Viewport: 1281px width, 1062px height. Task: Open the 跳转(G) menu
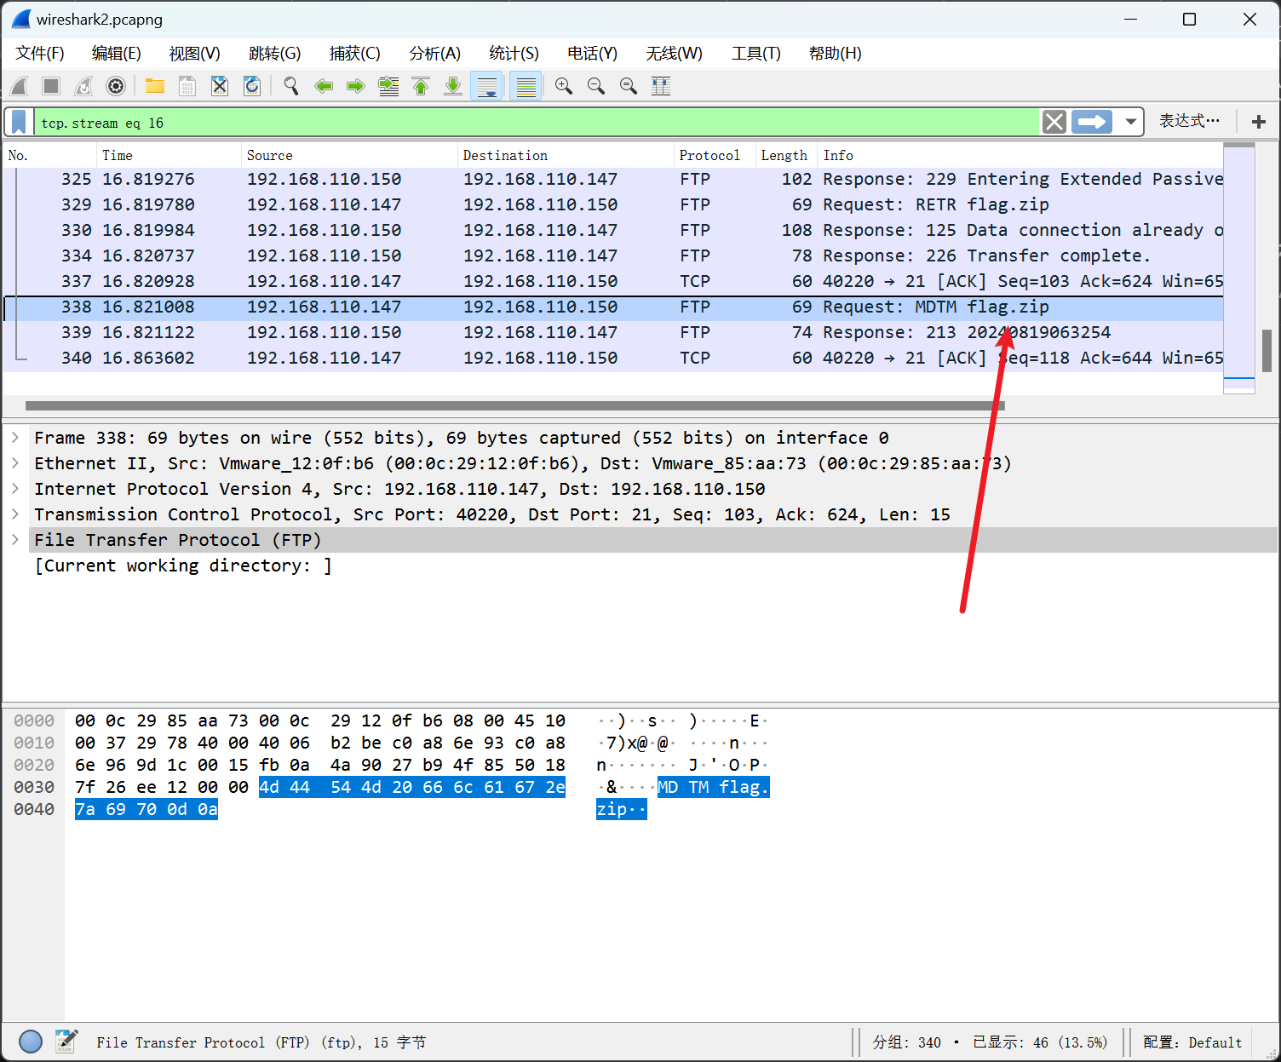click(x=275, y=54)
